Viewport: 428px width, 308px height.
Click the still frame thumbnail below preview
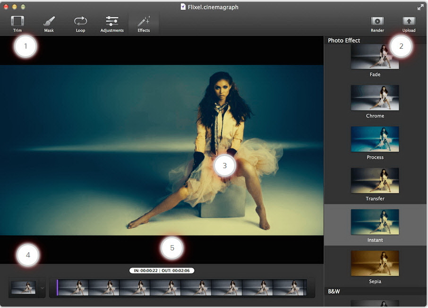coord(23,288)
